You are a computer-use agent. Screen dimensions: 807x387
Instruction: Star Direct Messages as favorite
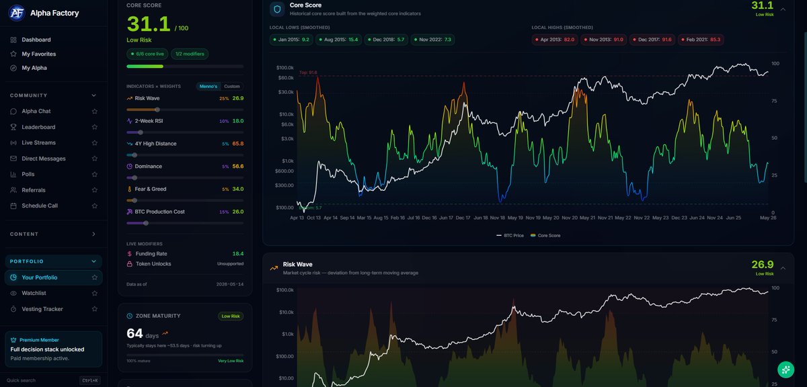pyautogui.click(x=94, y=159)
